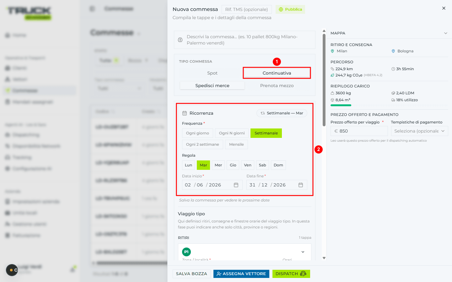The width and height of the screenshot is (452, 282).
Task: Set frequency to Settimanale
Action: (x=266, y=133)
